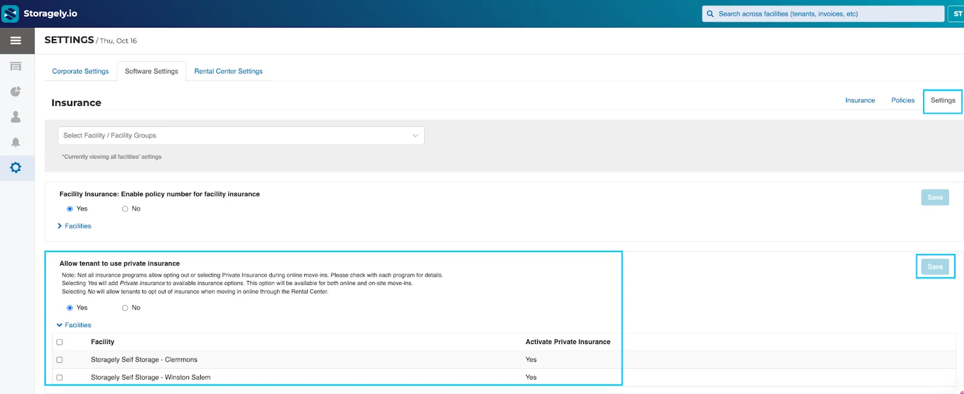The height and width of the screenshot is (394, 964).
Task: Click the ST user avatar button
Action: [957, 14]
